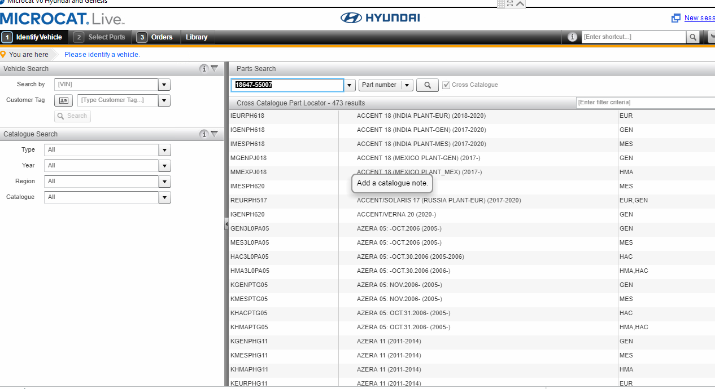Focus the VIN input field
Viewport: 715px width, 389px height.
(x=106, y=85)
